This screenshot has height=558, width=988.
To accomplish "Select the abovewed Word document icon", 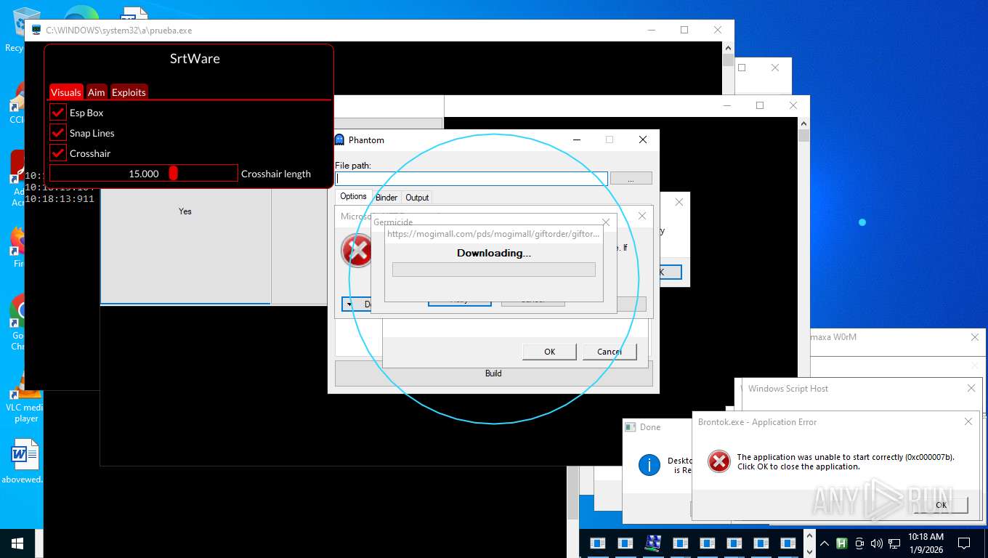I will pyautogui.click(x=25, y=461).
